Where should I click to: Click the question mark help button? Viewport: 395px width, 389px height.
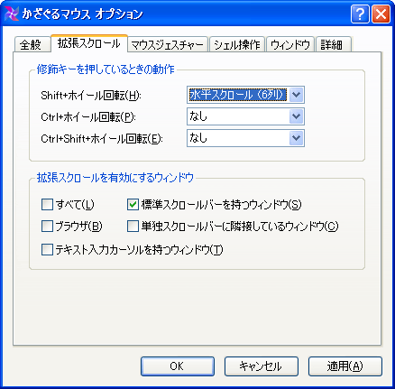(x=360, y=14)
